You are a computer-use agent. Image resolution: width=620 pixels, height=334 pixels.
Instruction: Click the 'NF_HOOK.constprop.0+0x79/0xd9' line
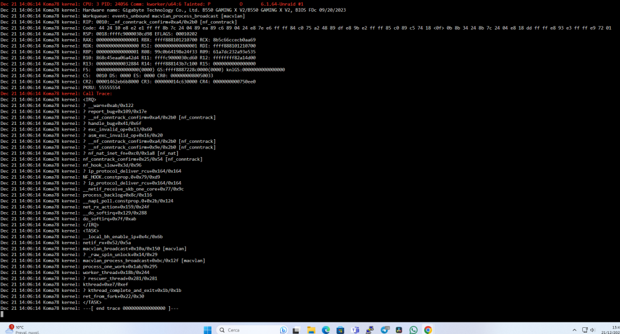pyautogui.click(x=80, y=177)
